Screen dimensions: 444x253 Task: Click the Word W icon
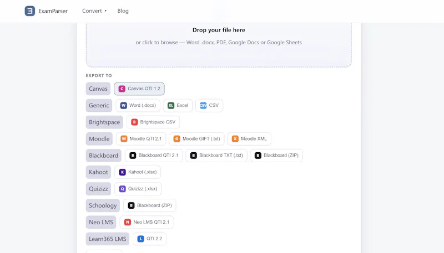coord(123,105)
